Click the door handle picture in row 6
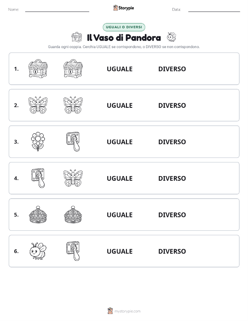This screenshot has width=248, height=321. (73, 251)
